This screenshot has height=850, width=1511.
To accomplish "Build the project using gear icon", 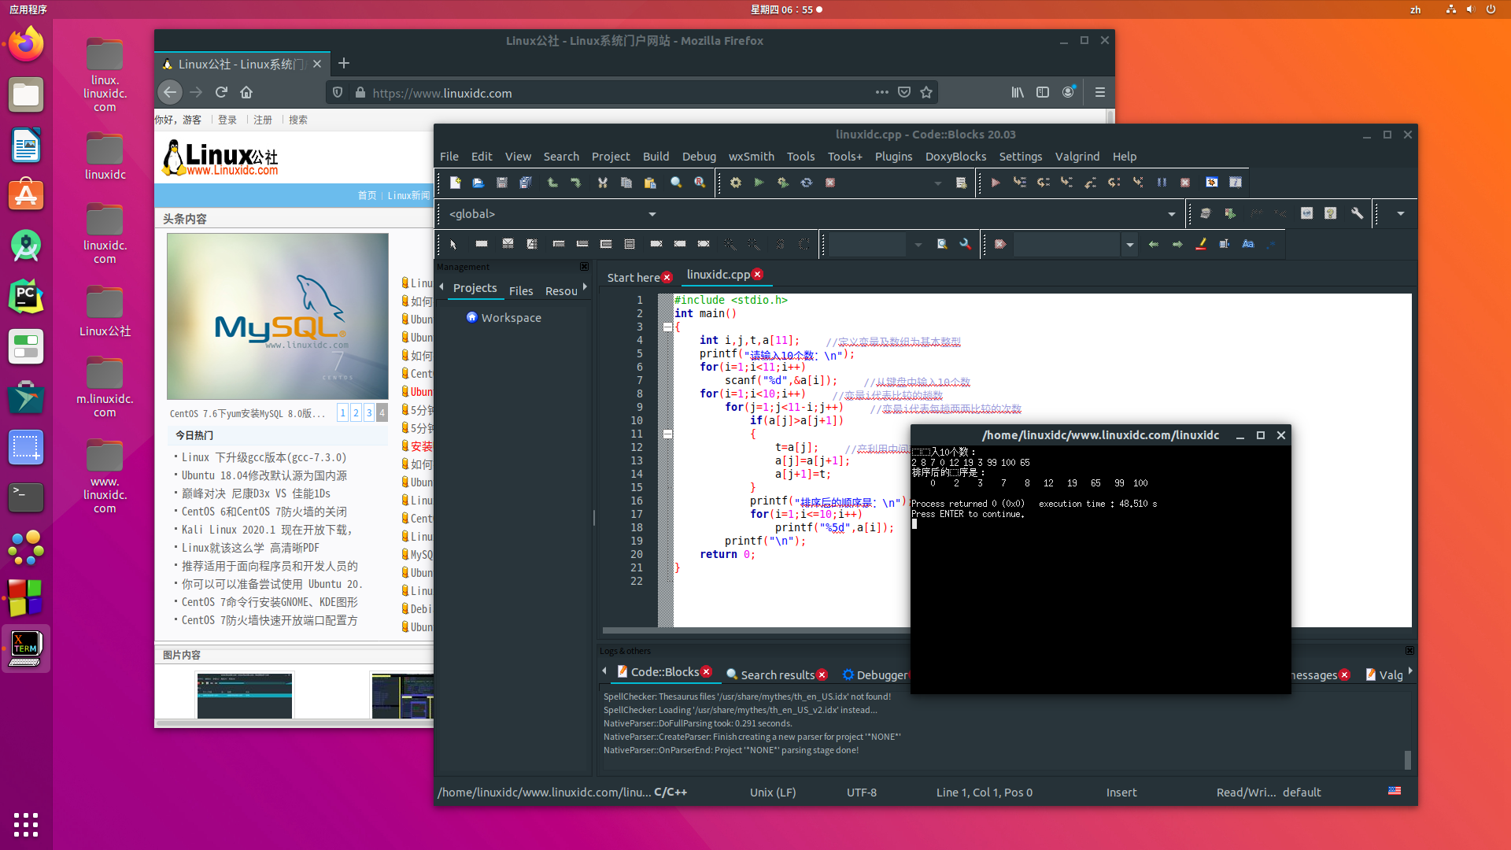I will (735, 183).
